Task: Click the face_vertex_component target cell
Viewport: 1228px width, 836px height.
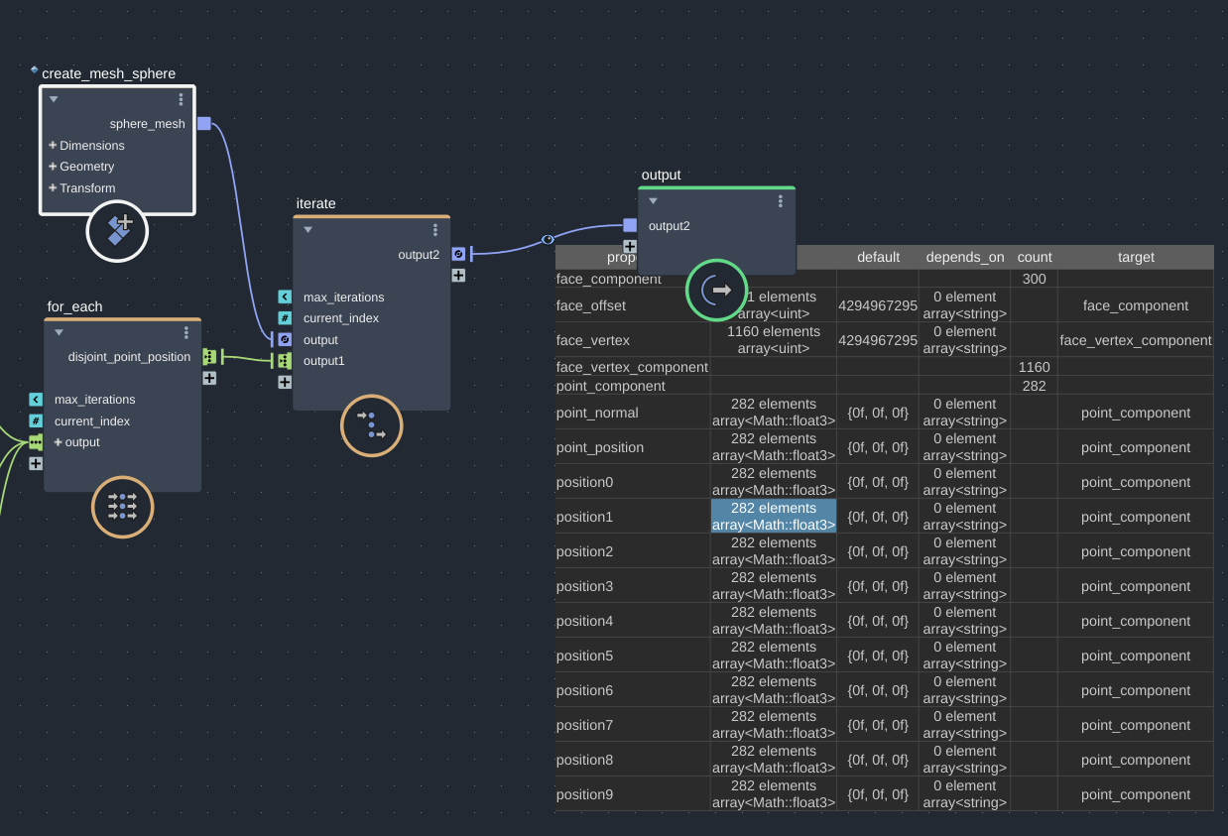Action: (1136, 367)
